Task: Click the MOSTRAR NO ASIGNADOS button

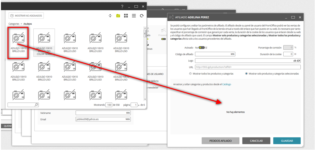Action: tap(26, 16)
